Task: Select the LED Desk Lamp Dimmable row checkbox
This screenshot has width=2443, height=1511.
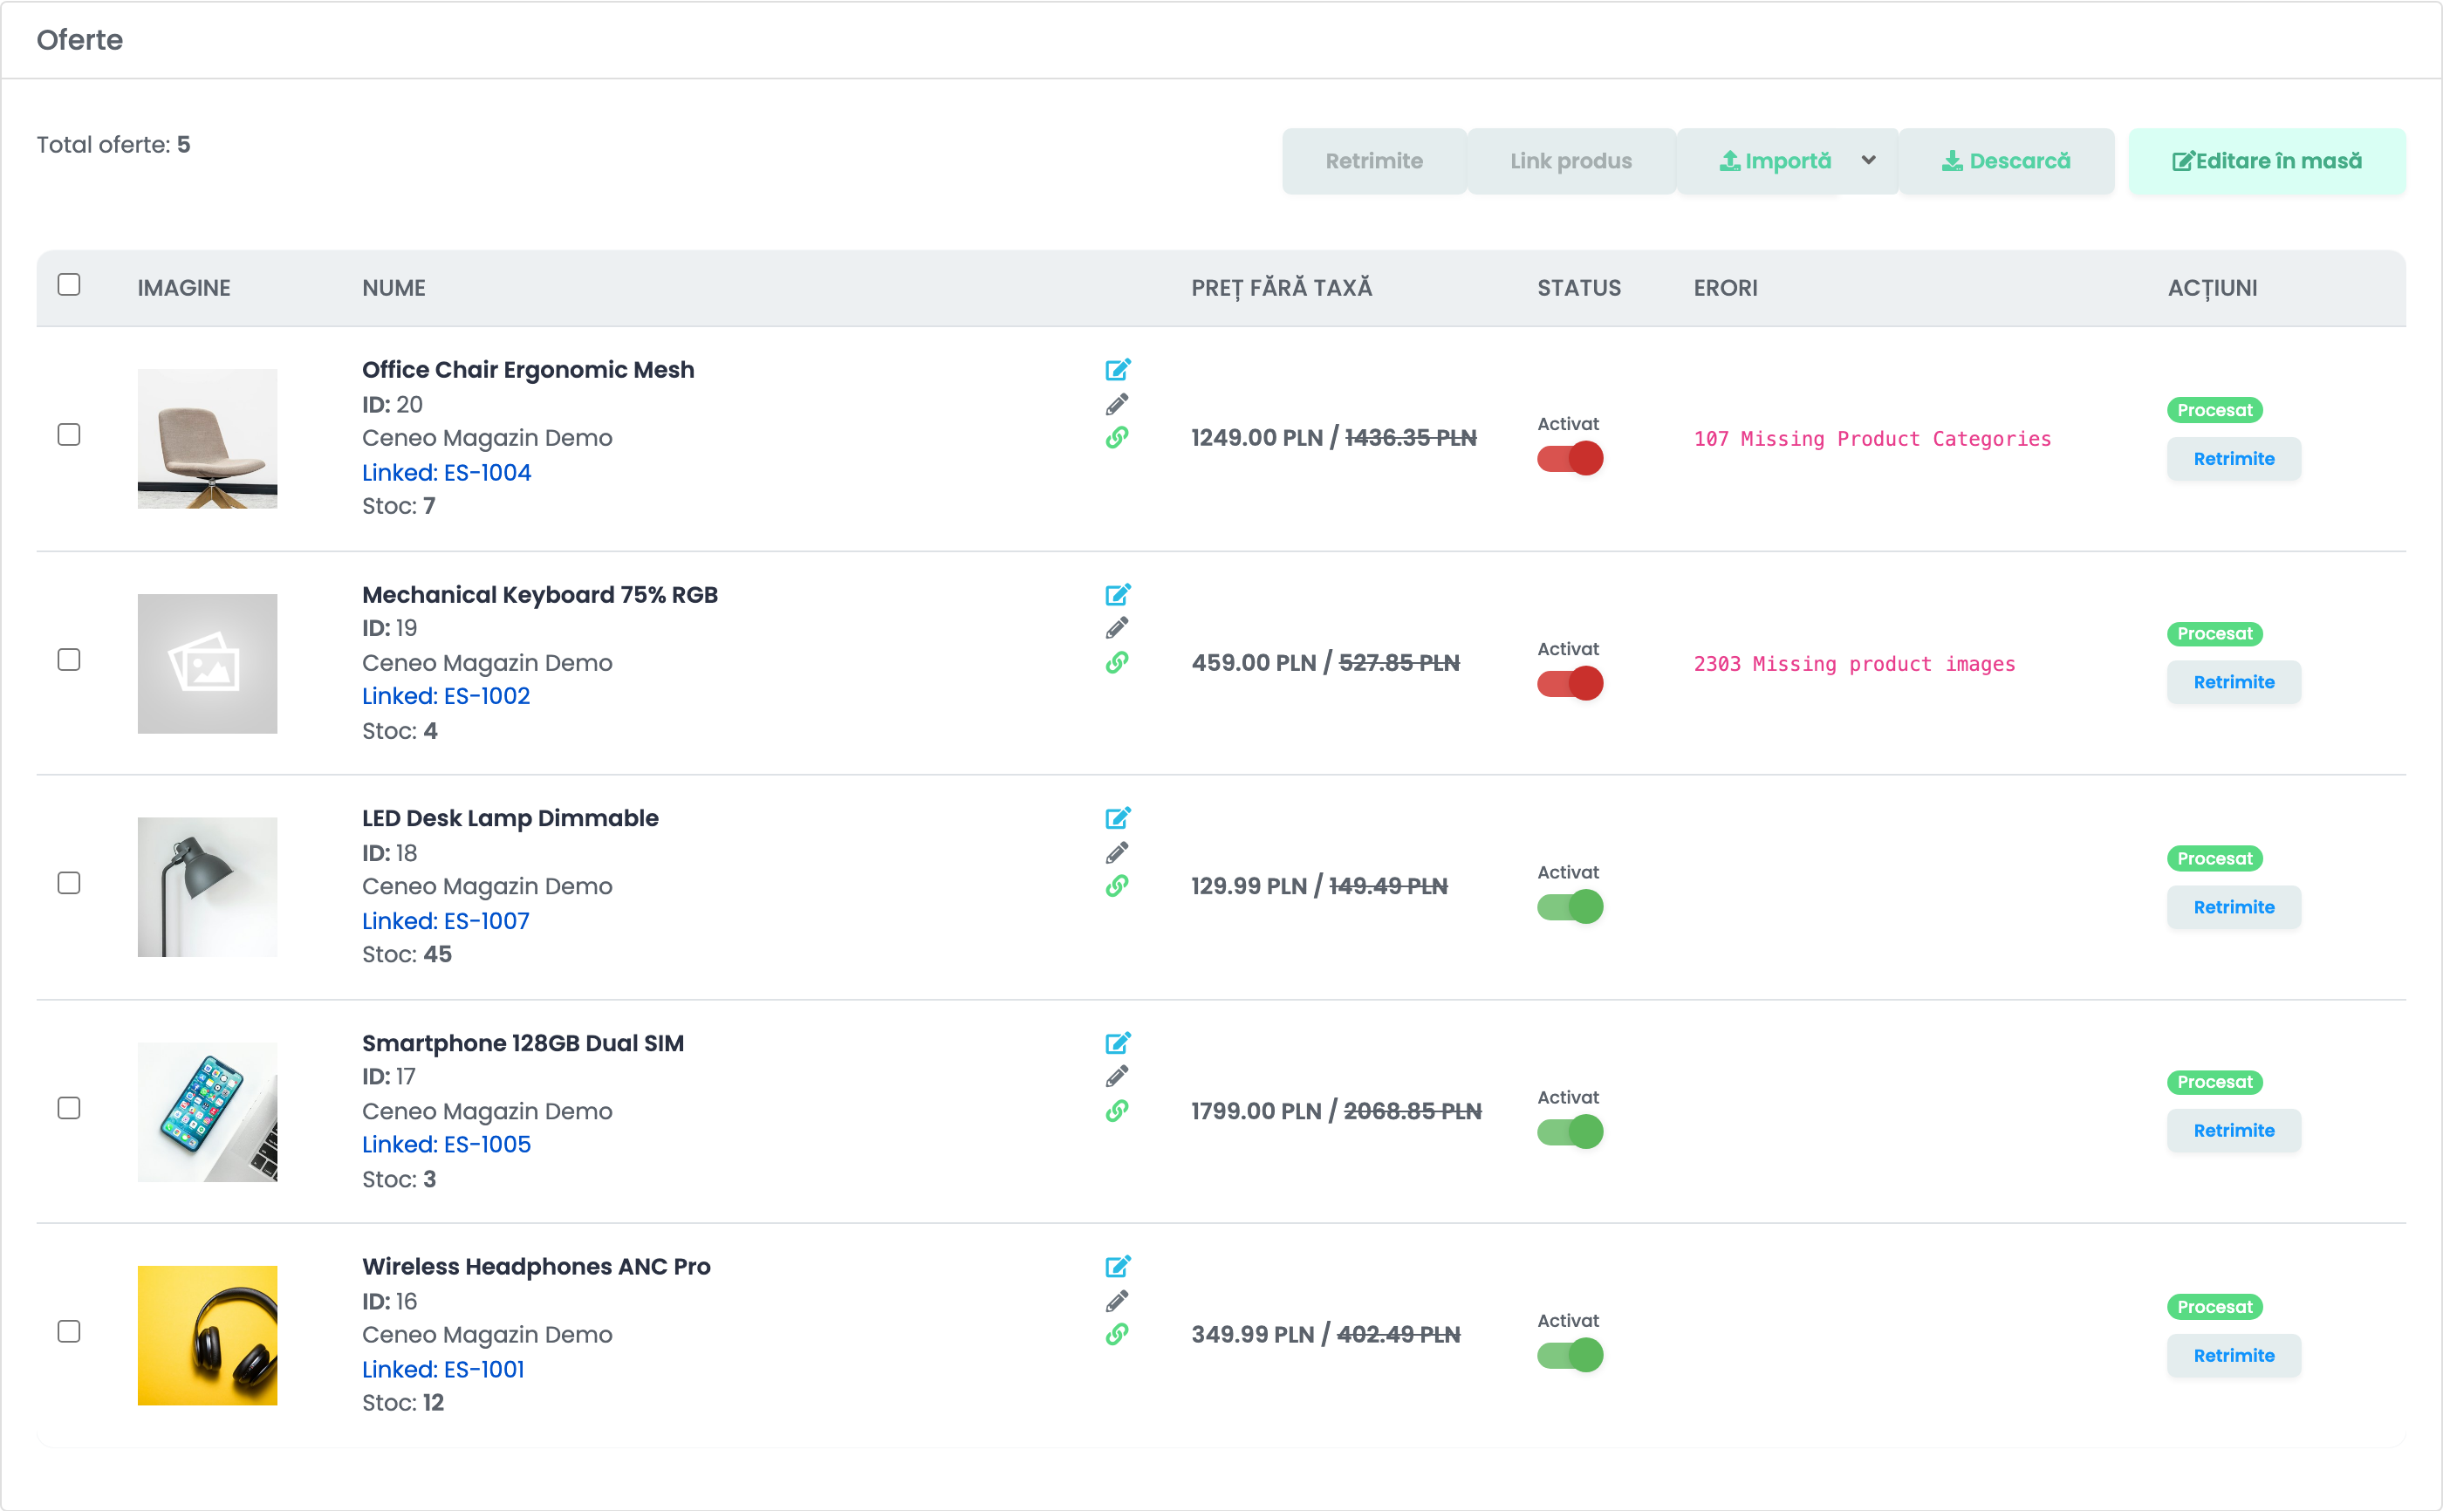Action: (69, 884)
